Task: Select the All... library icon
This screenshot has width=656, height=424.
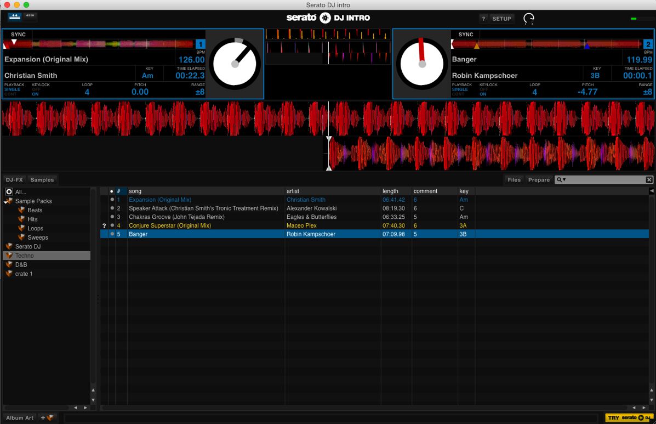Action: click(9, 192)
